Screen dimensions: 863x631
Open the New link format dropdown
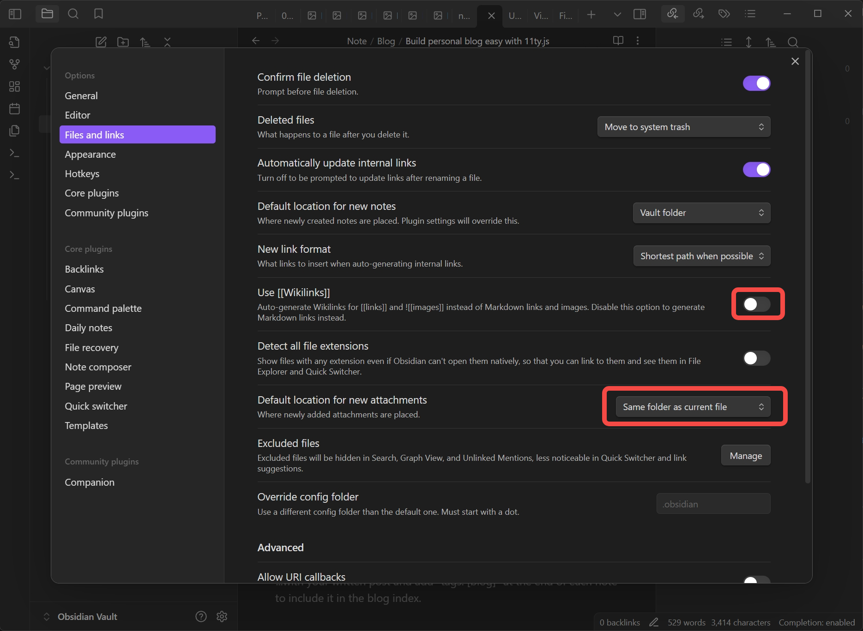[x=701, y=256]
